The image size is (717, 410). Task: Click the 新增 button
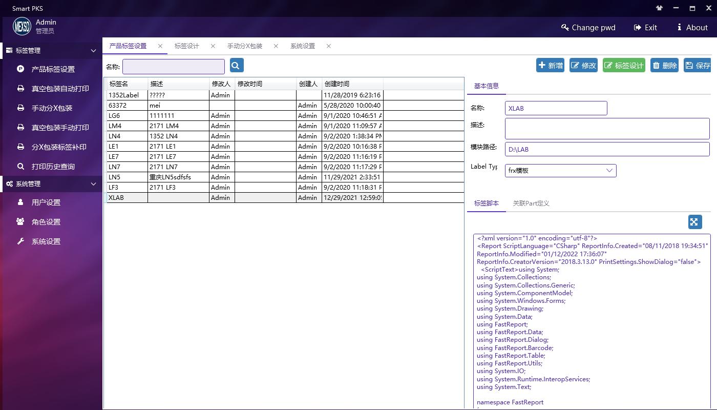(550, 65)
